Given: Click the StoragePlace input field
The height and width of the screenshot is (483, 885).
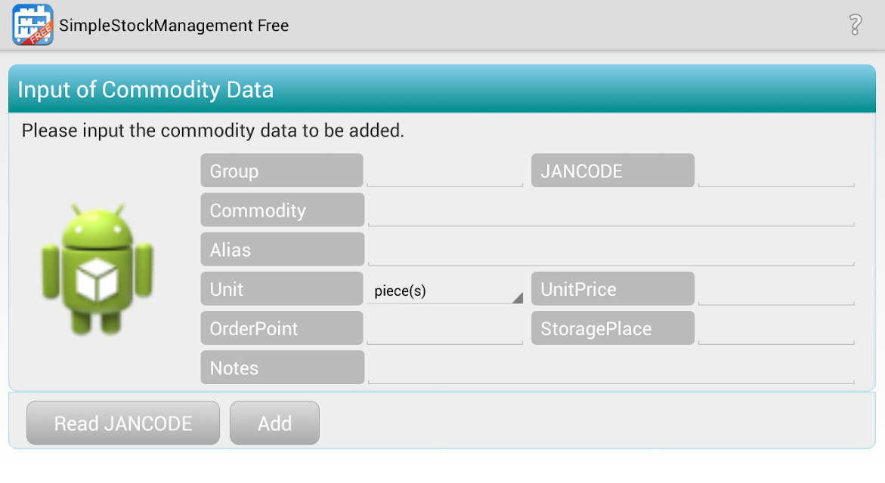Looking at the screenshot, I should pos(776,328).
